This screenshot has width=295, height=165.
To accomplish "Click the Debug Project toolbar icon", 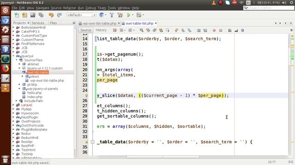I will pos(139,15).
